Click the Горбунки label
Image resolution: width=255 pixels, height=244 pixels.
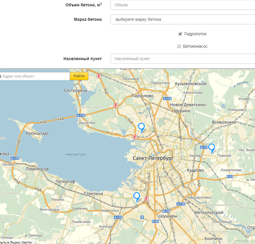click(80, 208)
